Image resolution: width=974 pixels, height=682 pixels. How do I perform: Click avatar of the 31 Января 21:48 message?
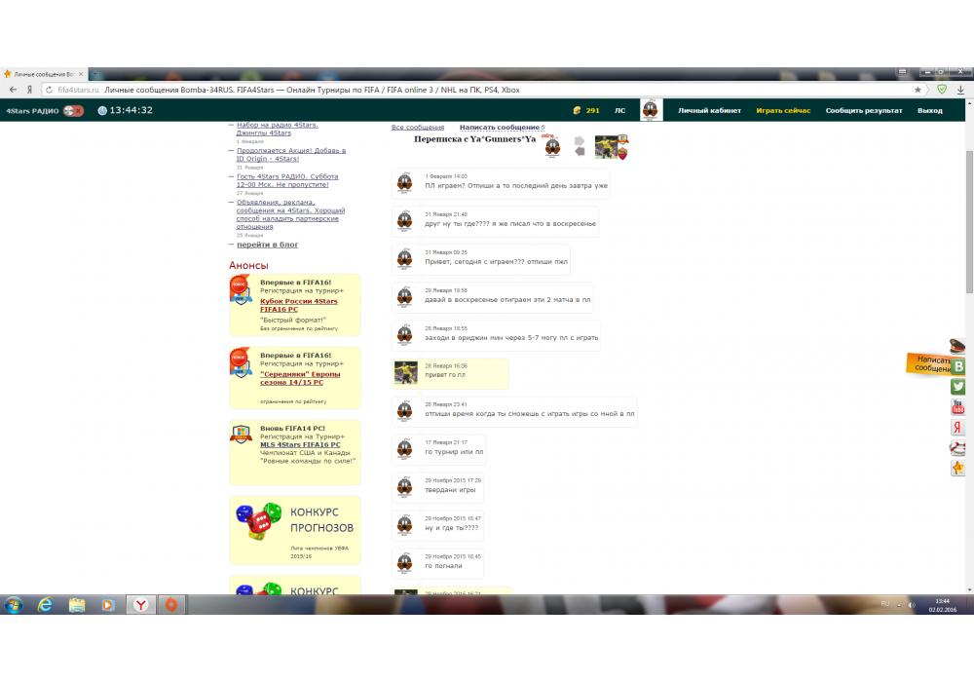point(404,221)
